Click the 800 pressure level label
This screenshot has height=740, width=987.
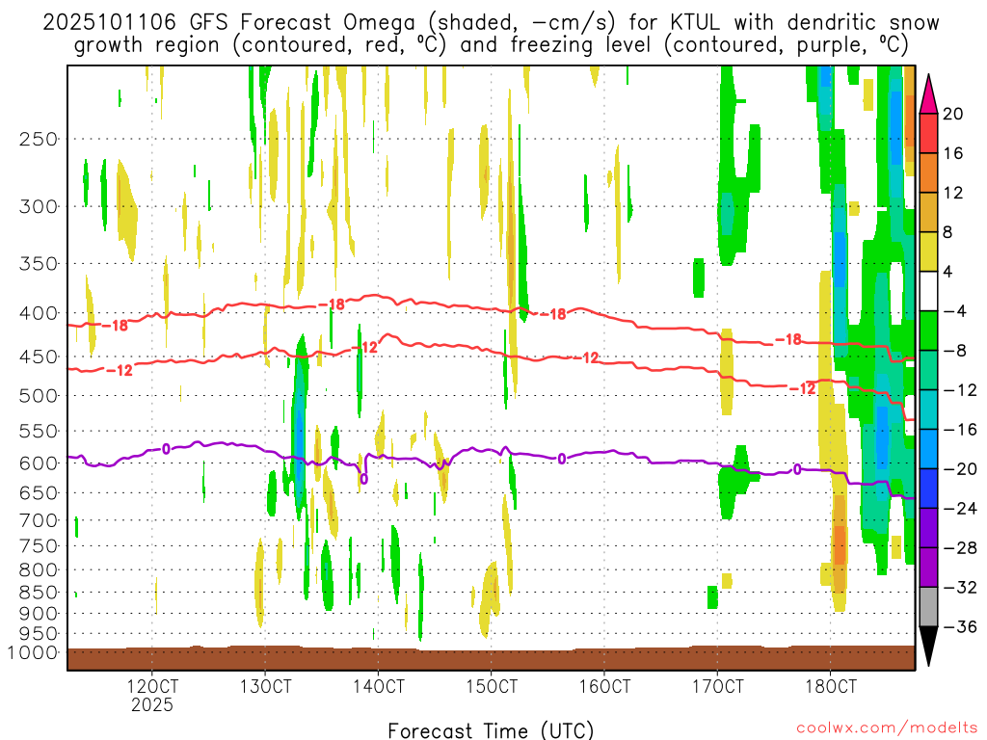[x=39, y=570]
